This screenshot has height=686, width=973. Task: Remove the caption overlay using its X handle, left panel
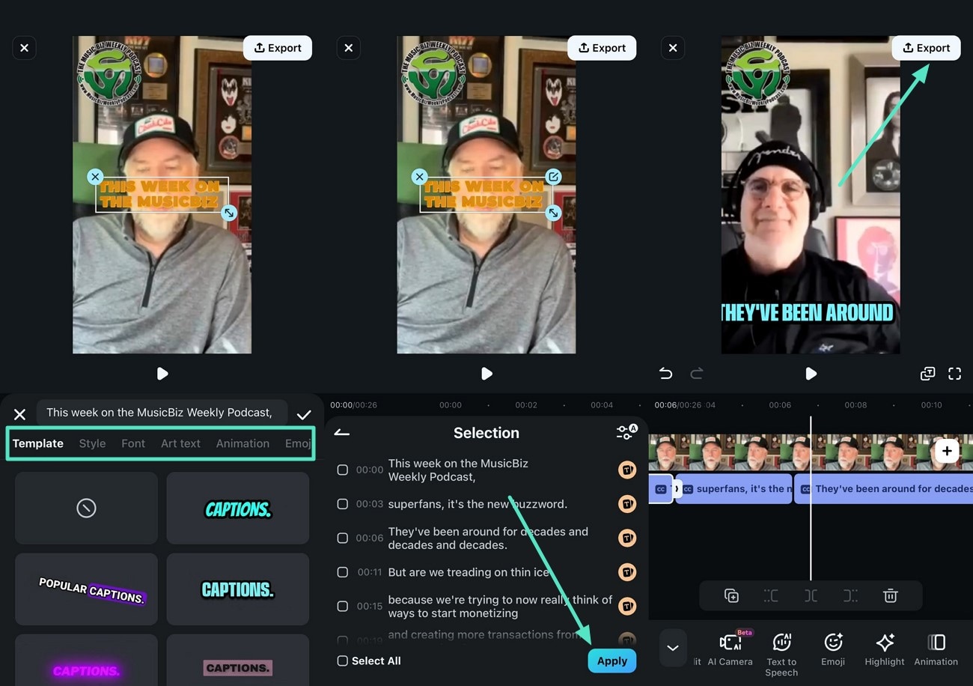click(x=94, y=177)
